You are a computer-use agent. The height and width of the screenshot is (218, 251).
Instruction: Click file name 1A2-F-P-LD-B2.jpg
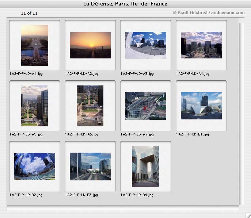click(x=26, y=195)
